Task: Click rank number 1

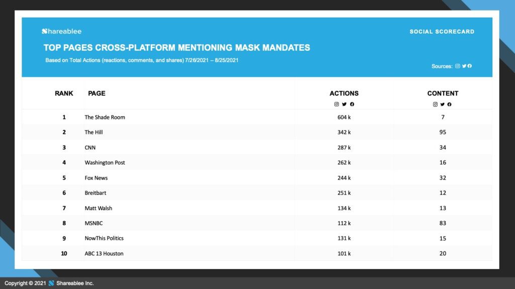Action: (64, 117)
